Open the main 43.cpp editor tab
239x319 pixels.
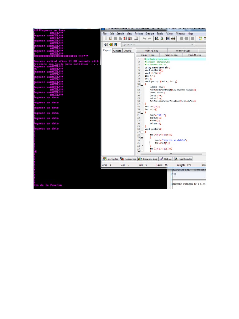(183, 51)
